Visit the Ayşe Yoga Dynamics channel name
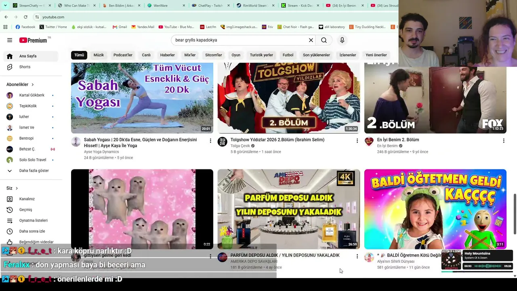 pos(101,152)
